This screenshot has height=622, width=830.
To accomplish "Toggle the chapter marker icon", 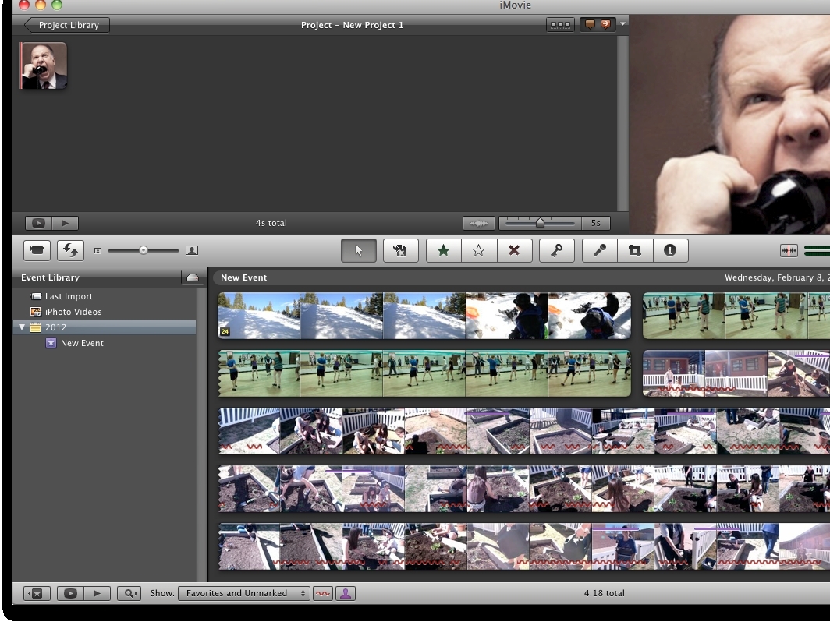I will click(x=605, y=24).
